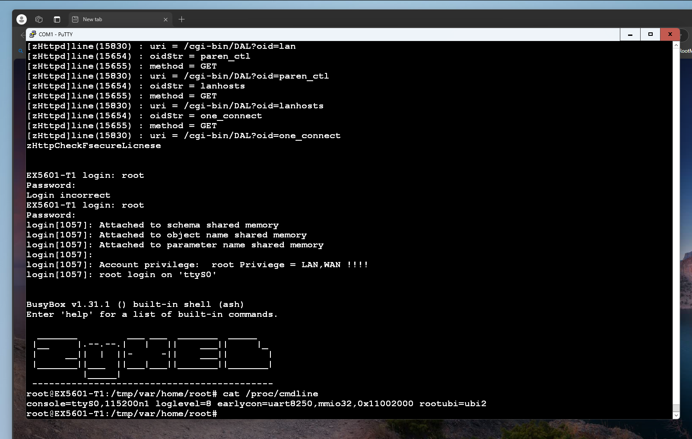This screenshot has height=439, width=692.
Task: Open the PuTTY system menu icon
Action: click(x=33, y=34)
